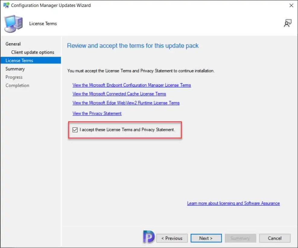
Task: Select the Completion step in sidebar
Action: [17, 85]
